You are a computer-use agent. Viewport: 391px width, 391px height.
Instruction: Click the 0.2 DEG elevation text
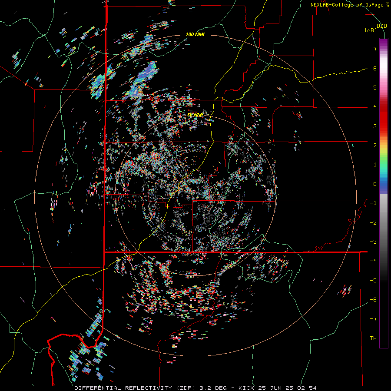213,388
